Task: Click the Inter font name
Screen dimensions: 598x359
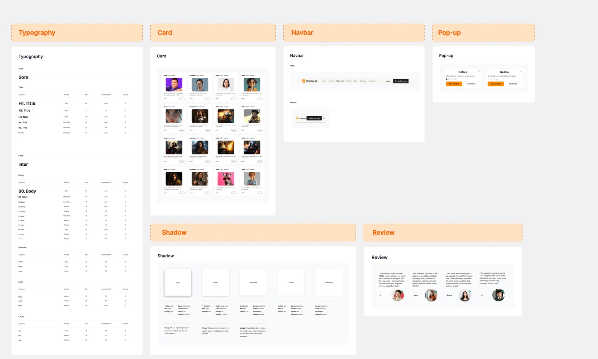Action: pyautogui.click(x=23, y=165)
